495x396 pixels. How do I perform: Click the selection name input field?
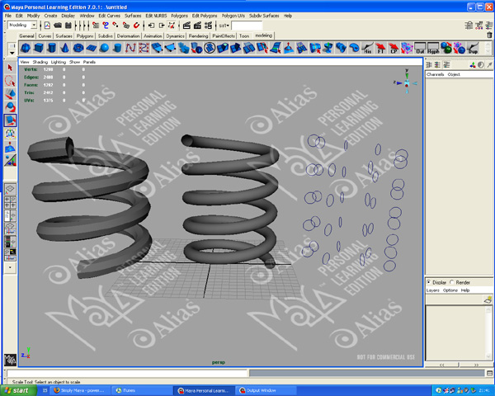(x=247, y=26)
